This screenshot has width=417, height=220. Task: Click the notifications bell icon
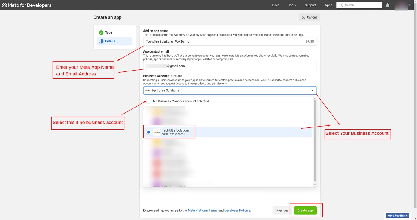(x=387, y=5)
